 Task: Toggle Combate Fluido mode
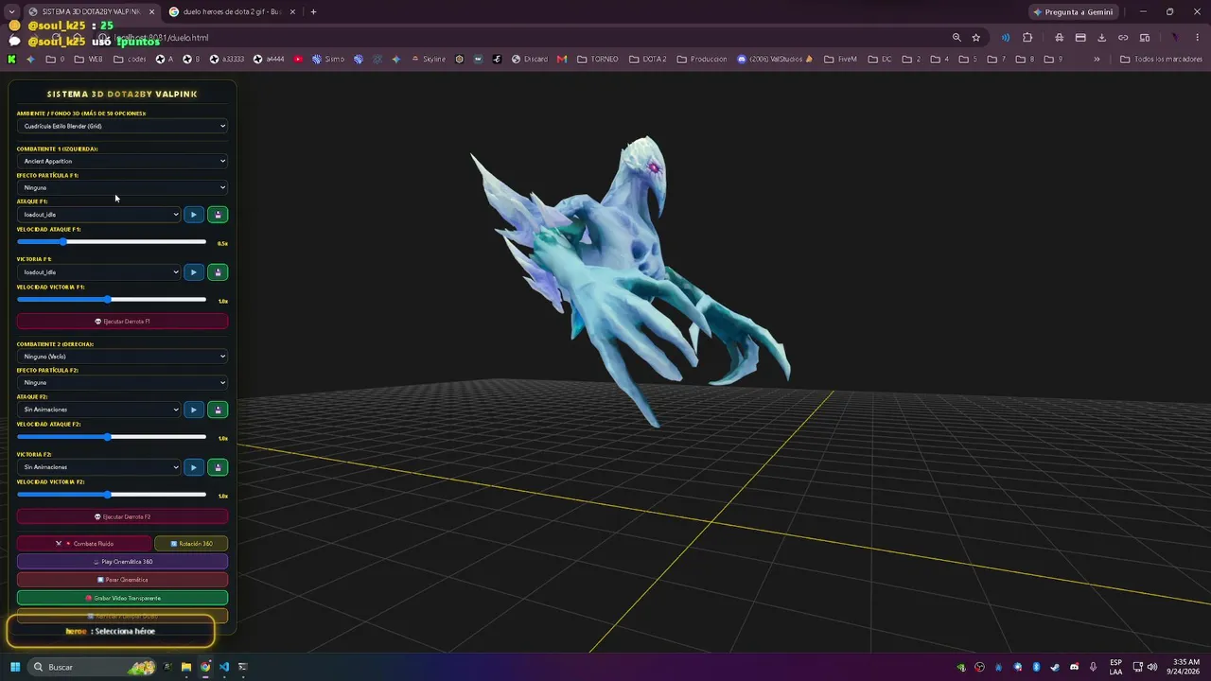[84, 544]
